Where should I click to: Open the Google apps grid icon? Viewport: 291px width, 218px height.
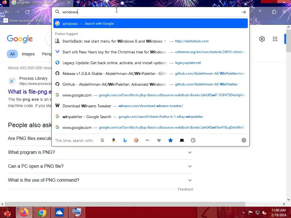[275, 39]
